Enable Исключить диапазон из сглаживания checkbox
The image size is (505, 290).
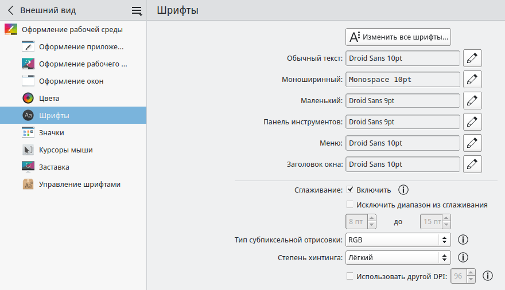pyautogui.click(x=350, y=205)
